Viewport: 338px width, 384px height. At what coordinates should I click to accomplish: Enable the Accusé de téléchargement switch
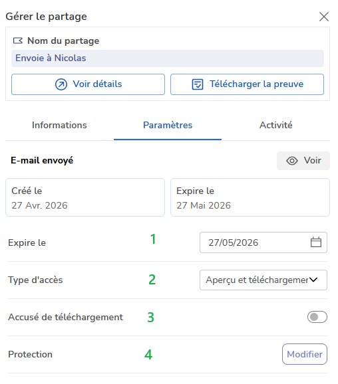point(317,317)
